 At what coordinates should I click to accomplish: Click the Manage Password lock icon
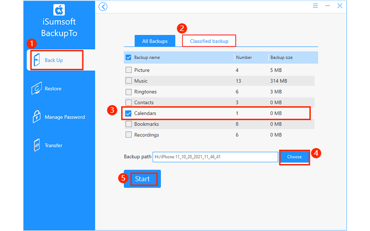[37, 116]
